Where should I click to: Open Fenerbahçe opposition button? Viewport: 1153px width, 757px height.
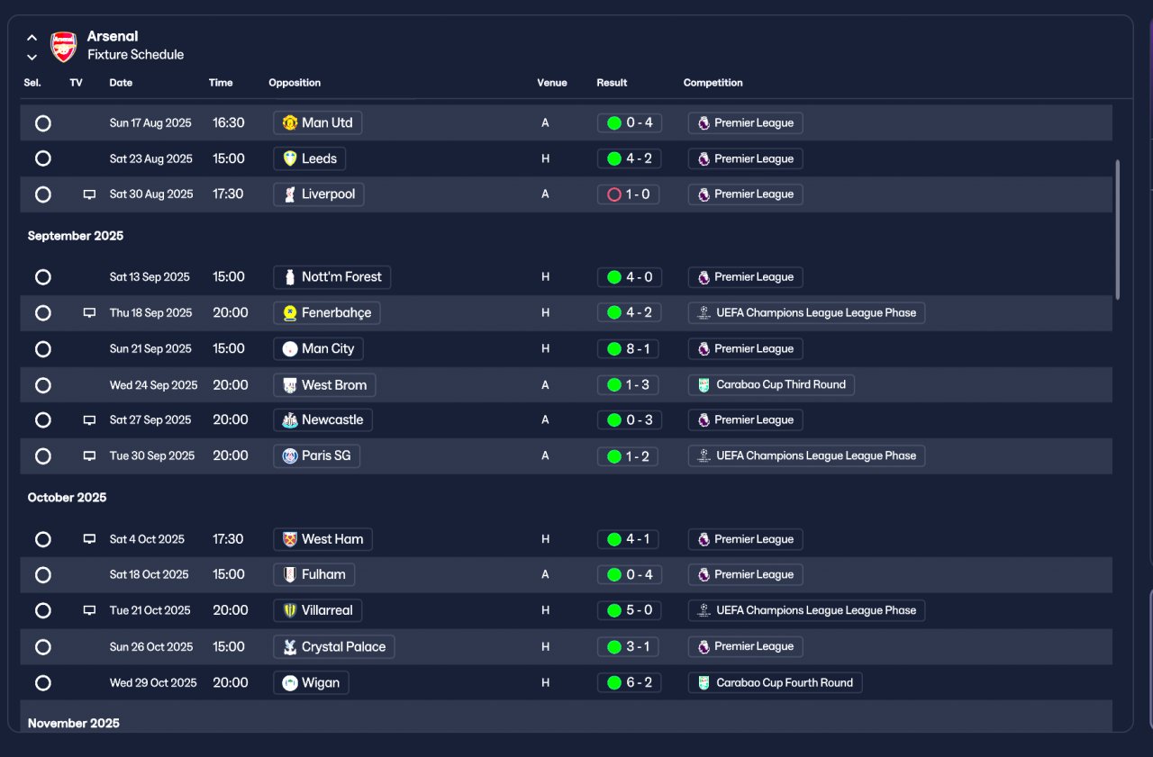[x=327, y=313]
